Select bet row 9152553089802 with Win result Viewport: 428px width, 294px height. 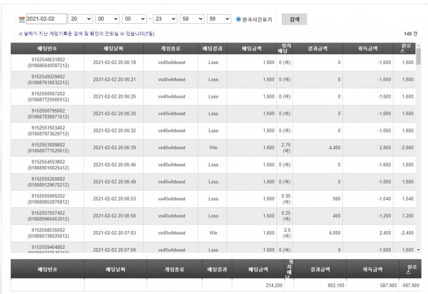coord(213,148)
